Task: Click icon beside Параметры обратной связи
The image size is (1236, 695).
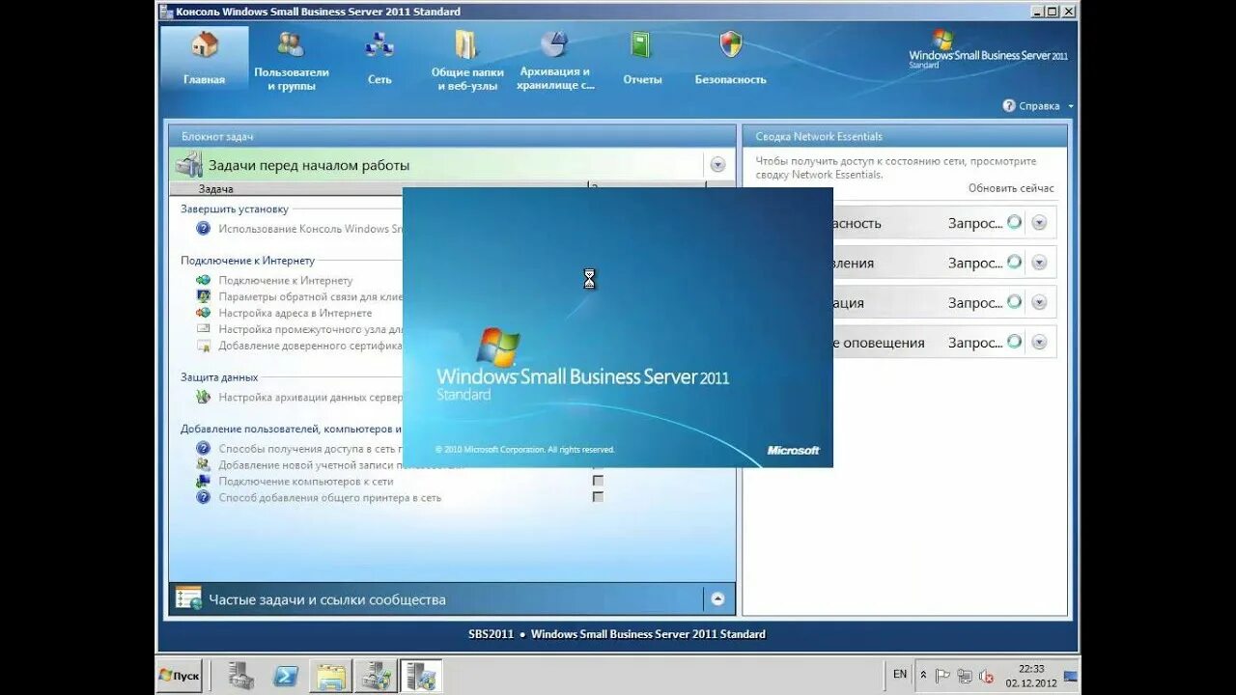Action: pos(203,296)
